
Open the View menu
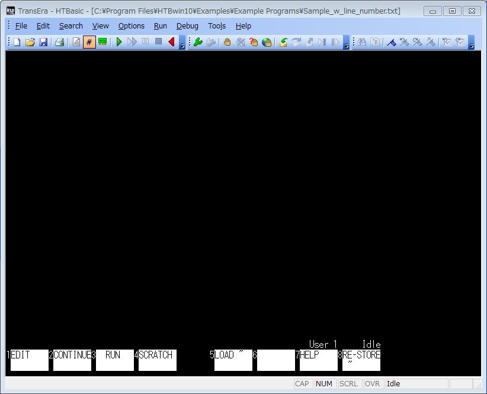pyautogui.click(x=100, y=25)
